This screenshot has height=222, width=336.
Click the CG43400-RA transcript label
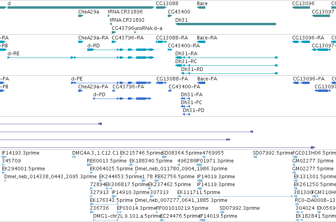(184, 46)
